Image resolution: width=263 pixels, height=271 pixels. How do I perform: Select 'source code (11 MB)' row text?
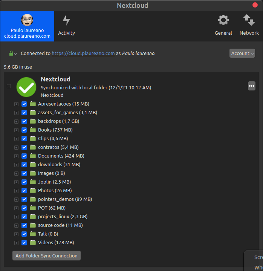(60, 225)
